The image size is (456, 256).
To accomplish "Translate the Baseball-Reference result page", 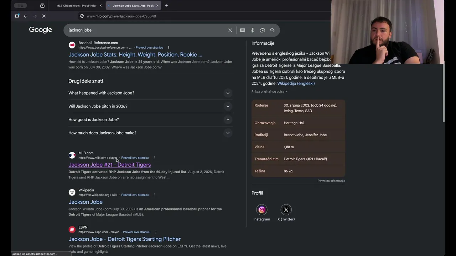I will tap(149, 48).
